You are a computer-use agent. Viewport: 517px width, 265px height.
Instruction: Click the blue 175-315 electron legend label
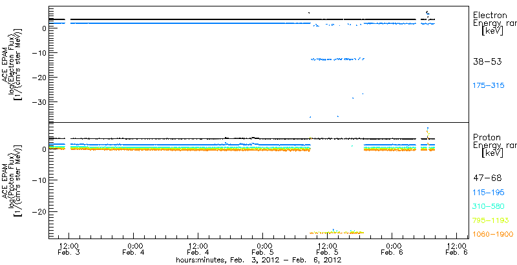(x=489, y=86)
